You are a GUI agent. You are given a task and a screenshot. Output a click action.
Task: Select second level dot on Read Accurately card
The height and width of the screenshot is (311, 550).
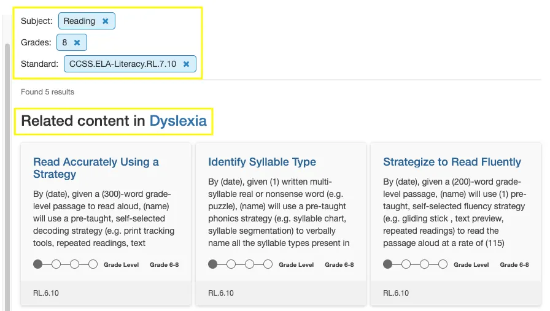click(56, 264)
